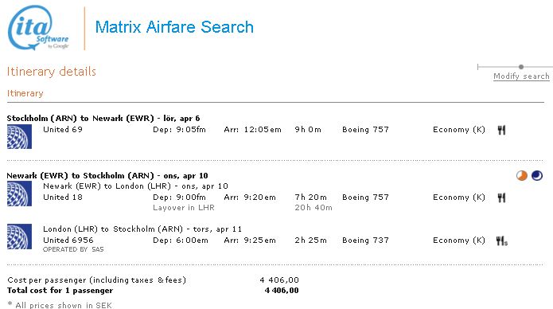Click meal-for-sale icon on United 6956 row
The width and height of the screenshot is (553, 309).
pos(501,241)
